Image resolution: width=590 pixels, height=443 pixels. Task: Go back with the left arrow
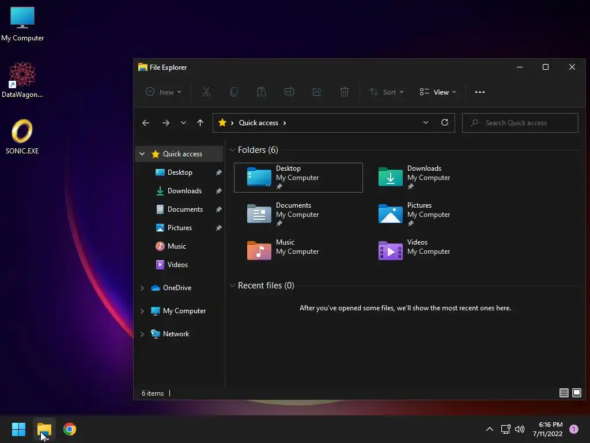[146, 123]
